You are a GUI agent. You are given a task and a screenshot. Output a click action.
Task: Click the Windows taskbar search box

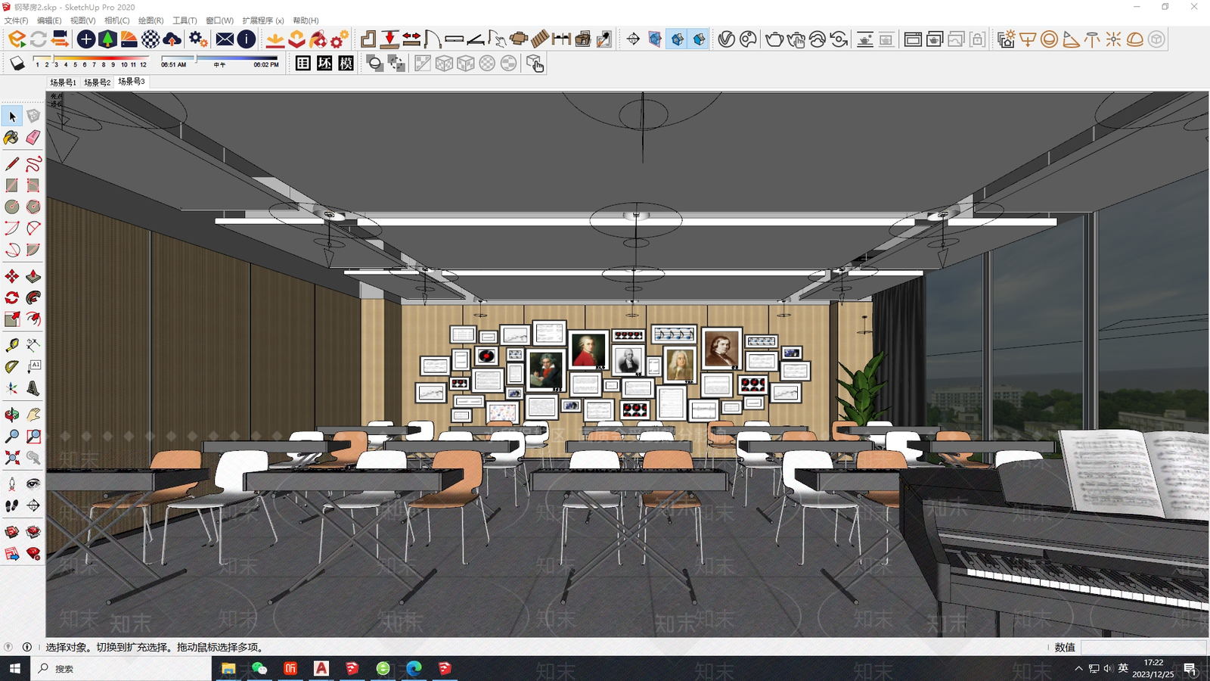(121, 668)
